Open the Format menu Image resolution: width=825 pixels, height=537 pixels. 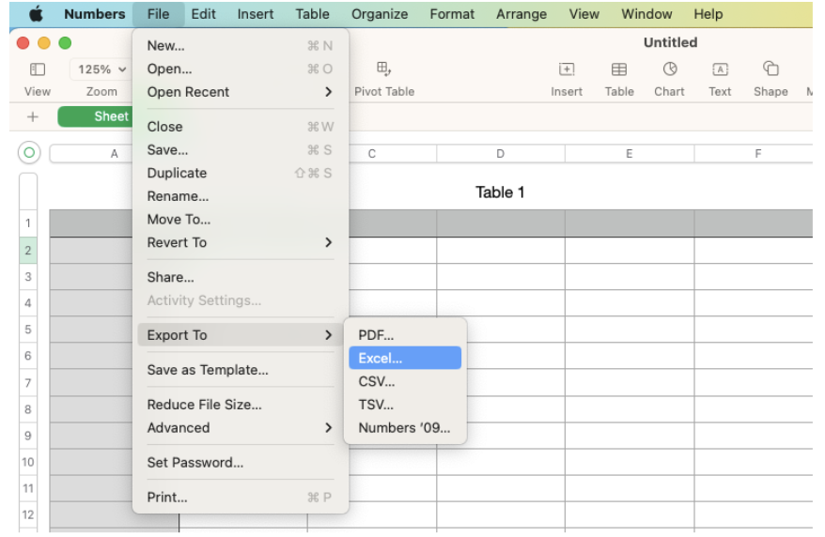coord(452,14)
